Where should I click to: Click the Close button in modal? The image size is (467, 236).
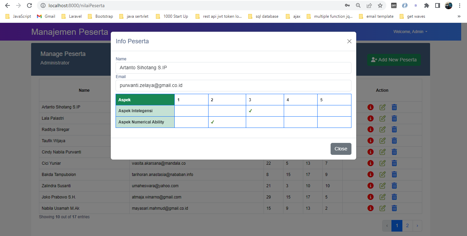[341, 149]
